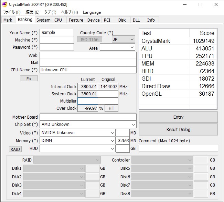224x202 pixels.
Task: Focus the Machine input field
Action: coord(57,40)
